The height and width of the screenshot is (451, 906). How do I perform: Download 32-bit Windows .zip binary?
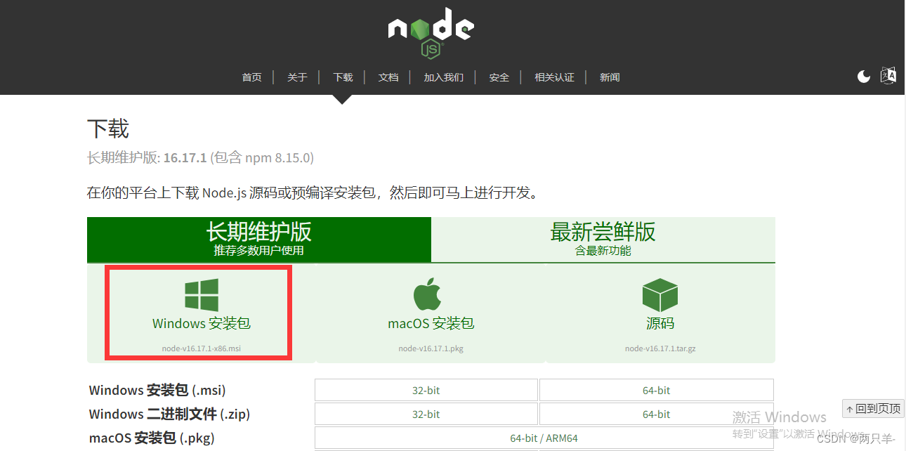(426, 414)
